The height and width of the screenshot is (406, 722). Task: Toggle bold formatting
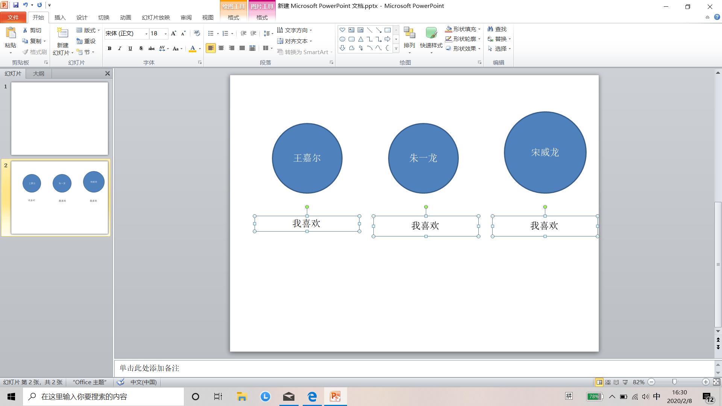[109, 48]
